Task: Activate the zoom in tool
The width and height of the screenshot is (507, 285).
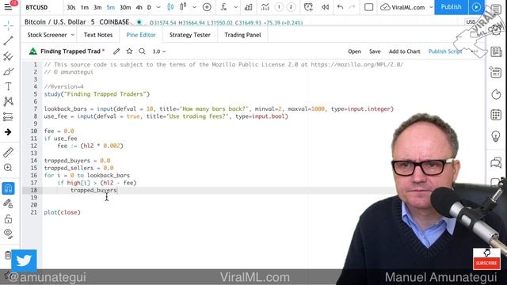Action: click(x=8, y=167)
